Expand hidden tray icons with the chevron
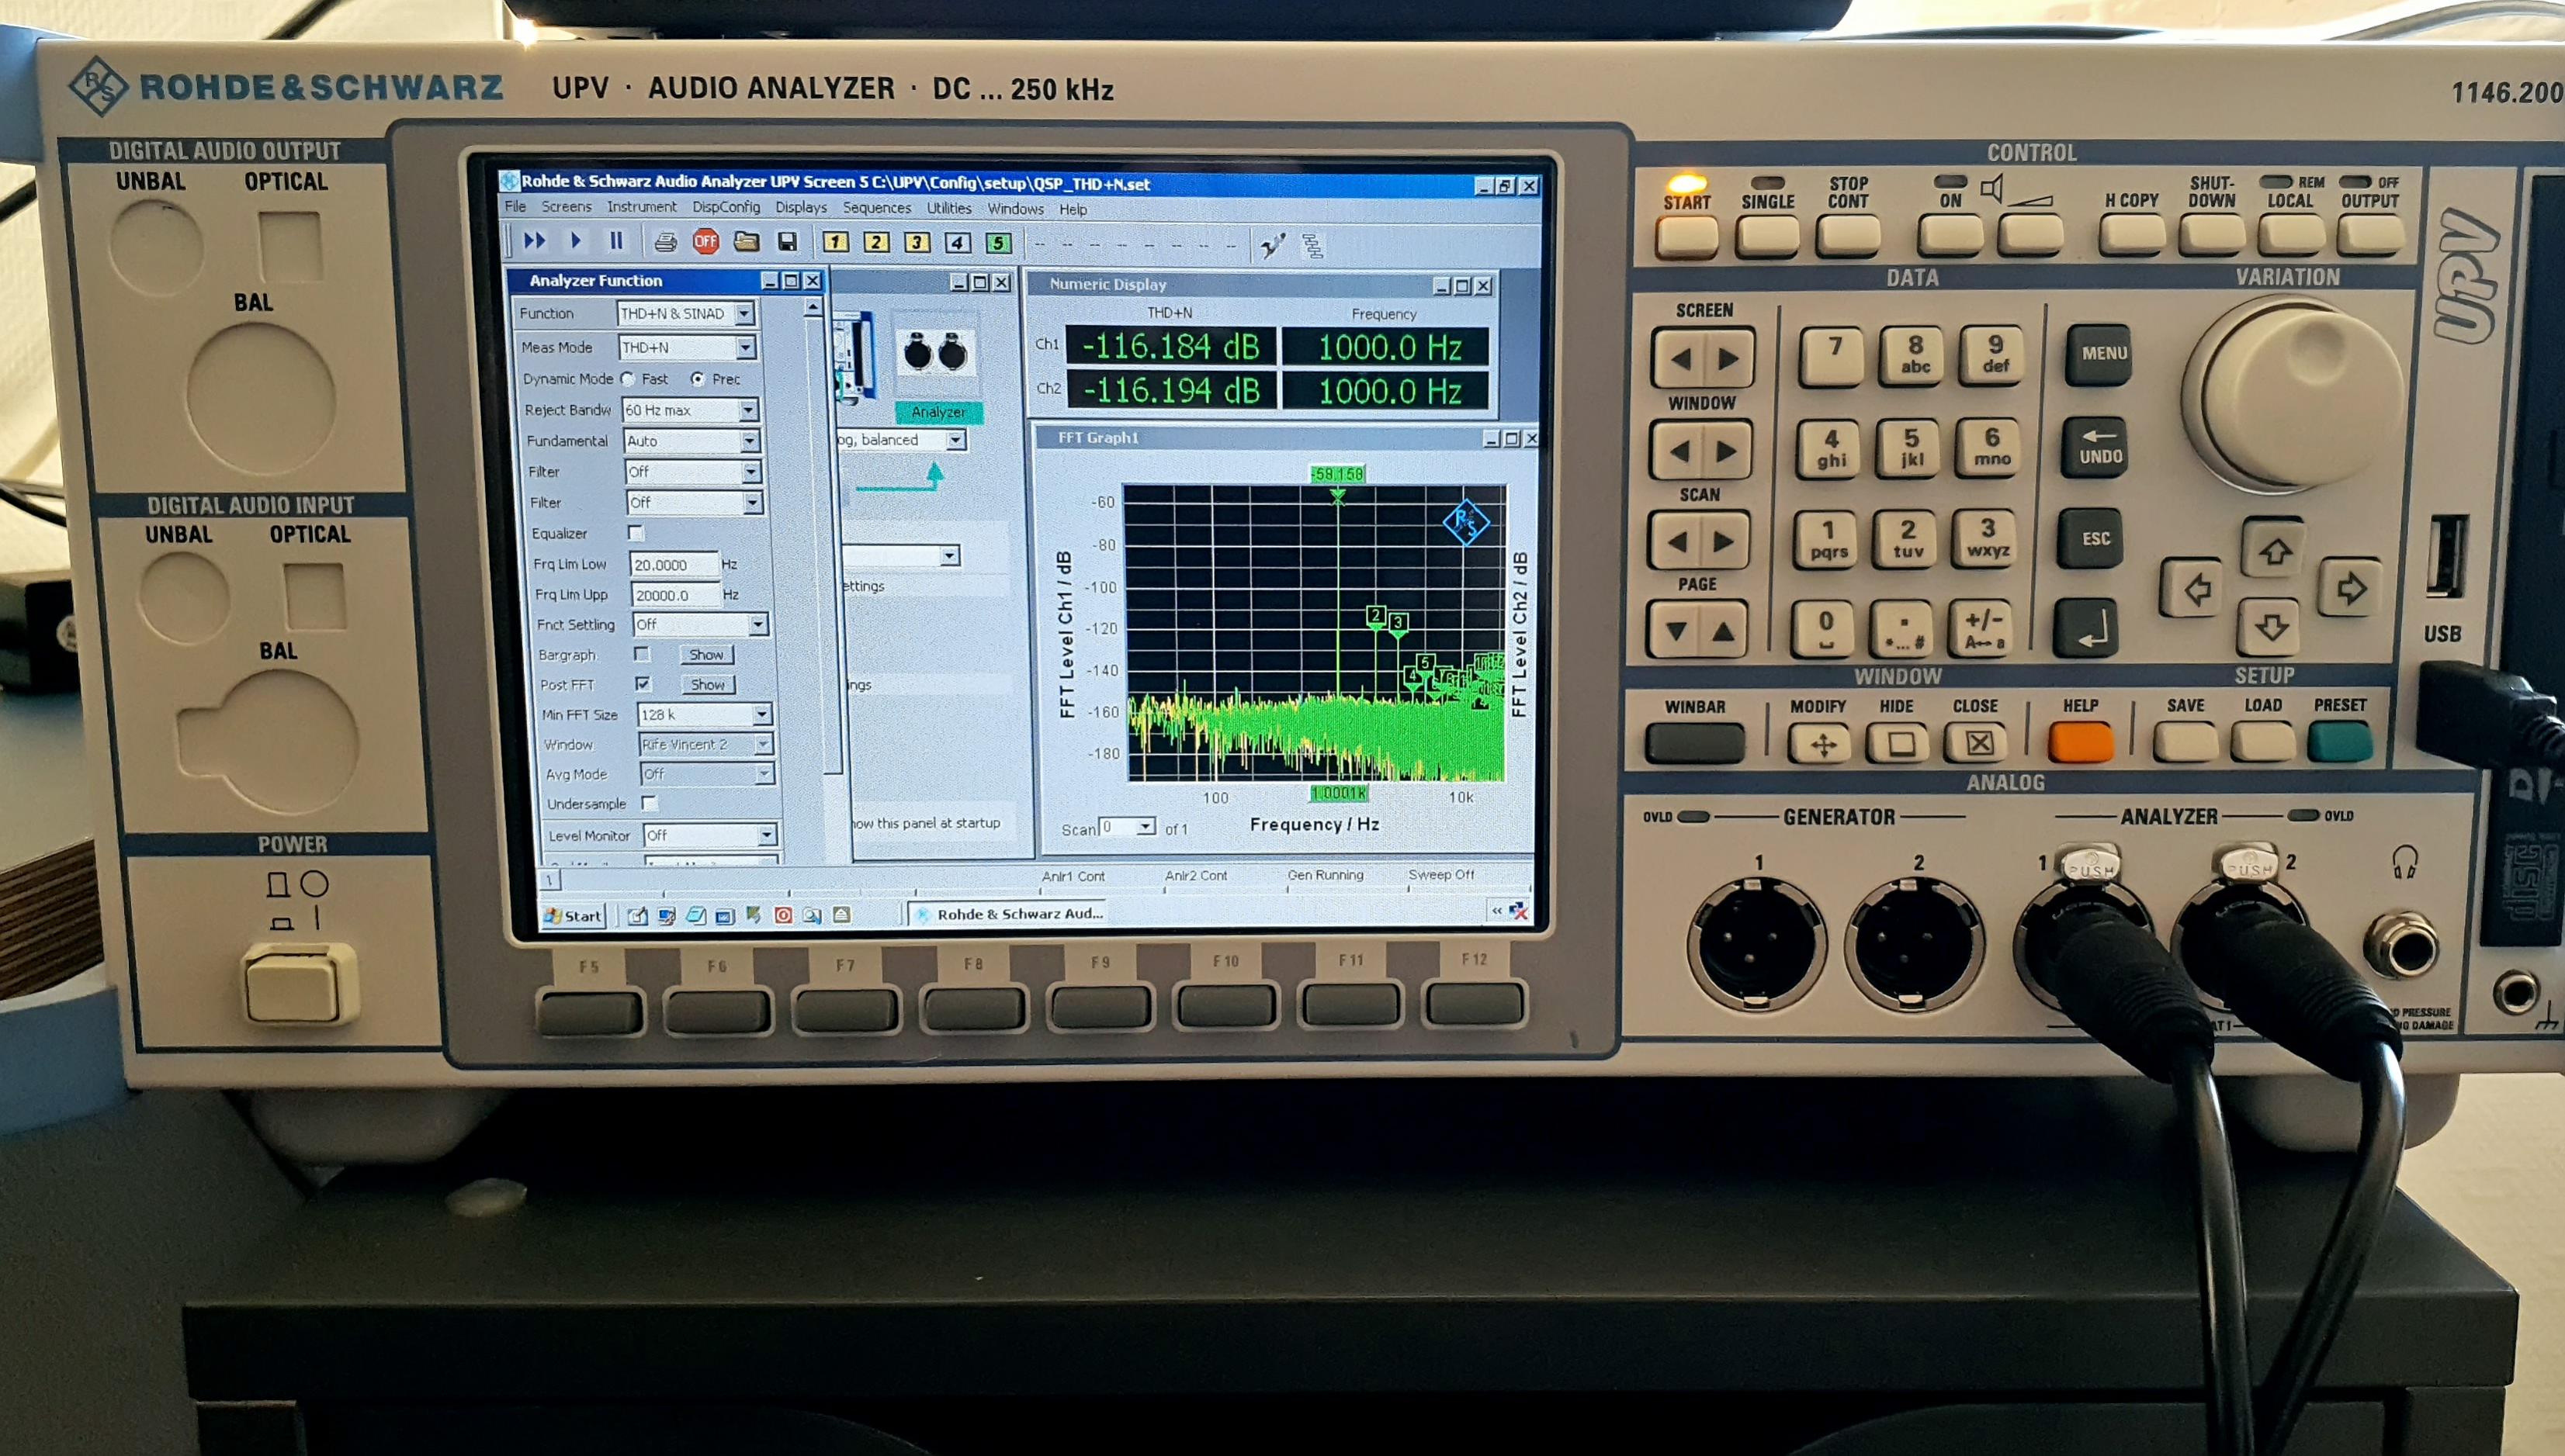The image size is (2565, 1456). [1496, 910]
